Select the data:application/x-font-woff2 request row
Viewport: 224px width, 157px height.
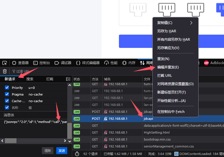click(x=148, y=126)
